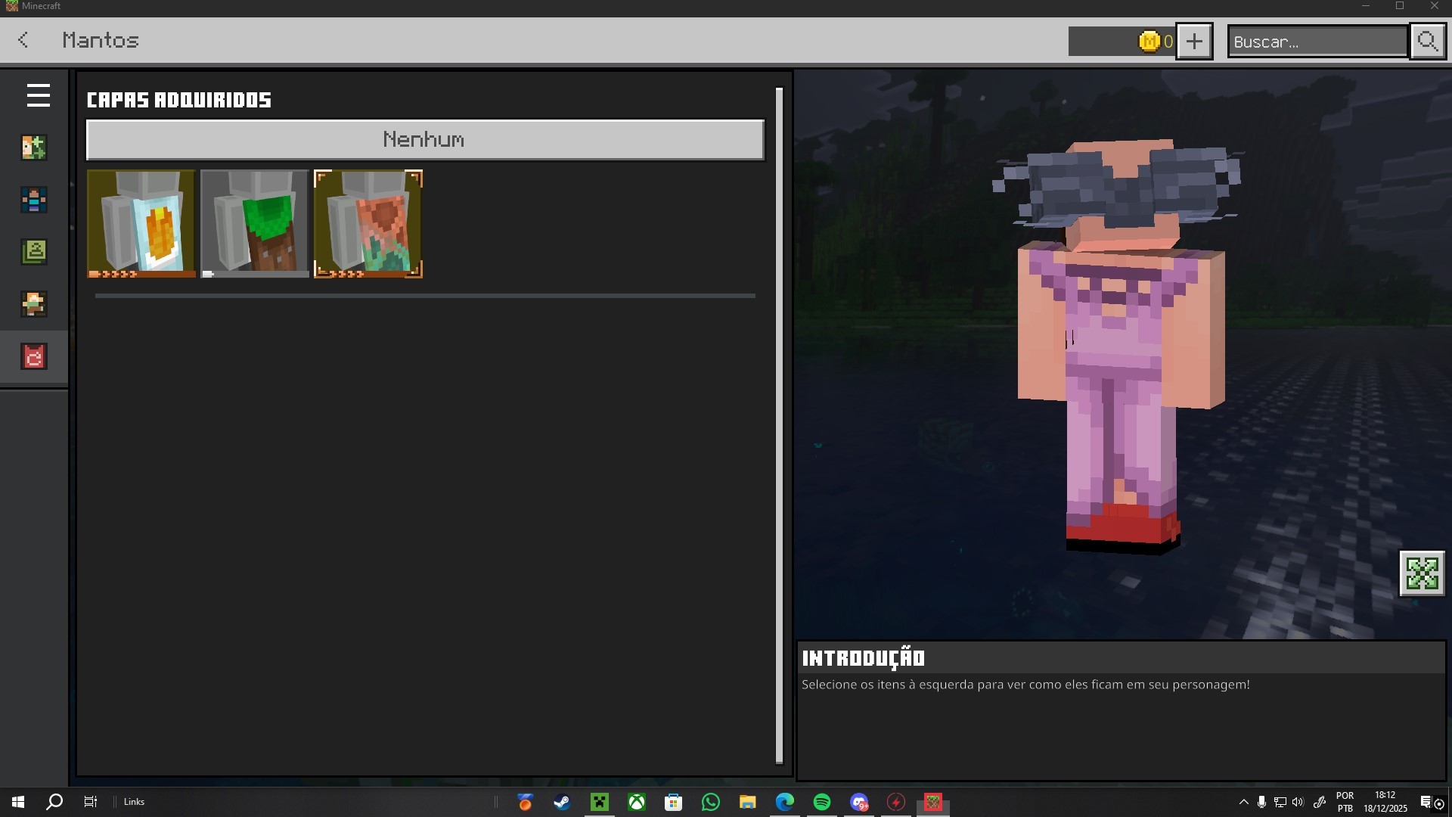
Task: Click the Minecoin coin icon
Action: [1149, 41]
